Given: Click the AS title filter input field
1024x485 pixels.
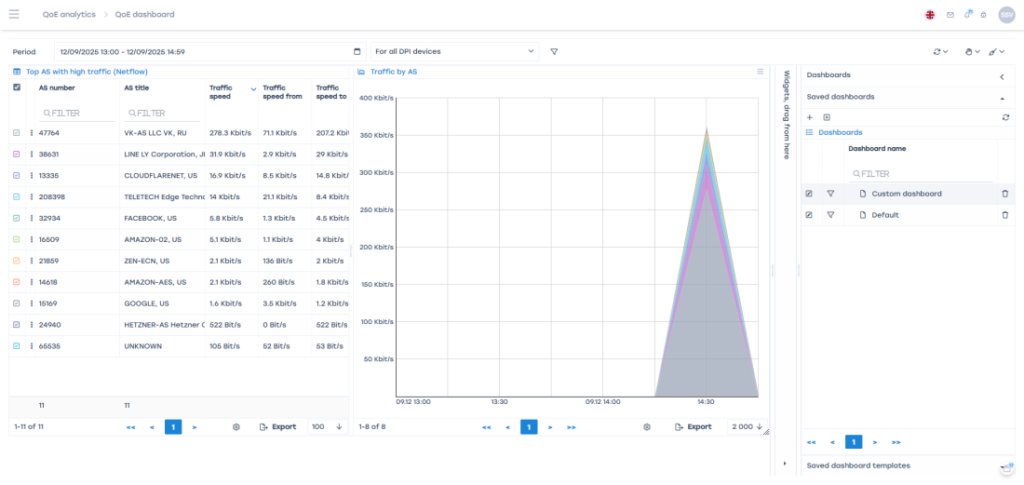Looking at the screenshot, I should coord(163,113).
